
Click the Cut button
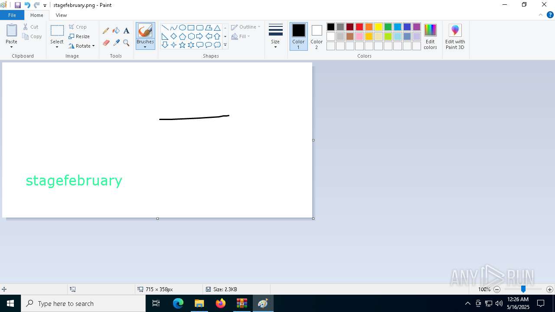[31, 27]
